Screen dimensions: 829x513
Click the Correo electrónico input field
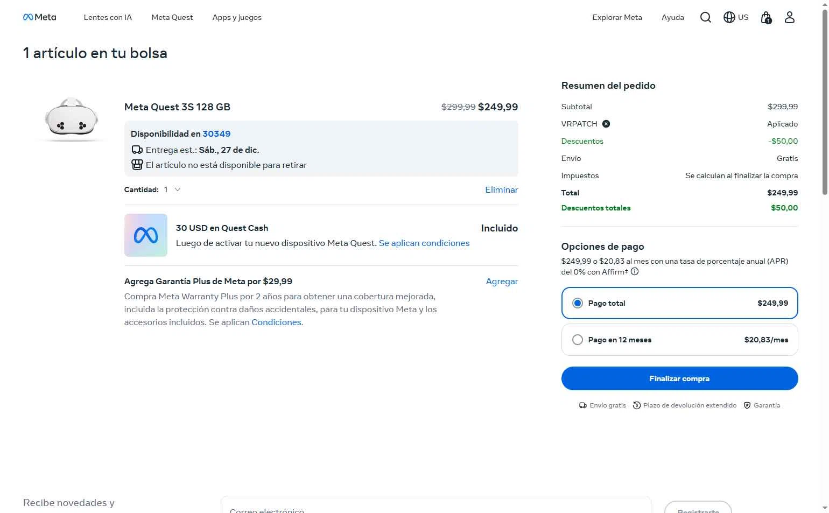(x=435, y=505)
